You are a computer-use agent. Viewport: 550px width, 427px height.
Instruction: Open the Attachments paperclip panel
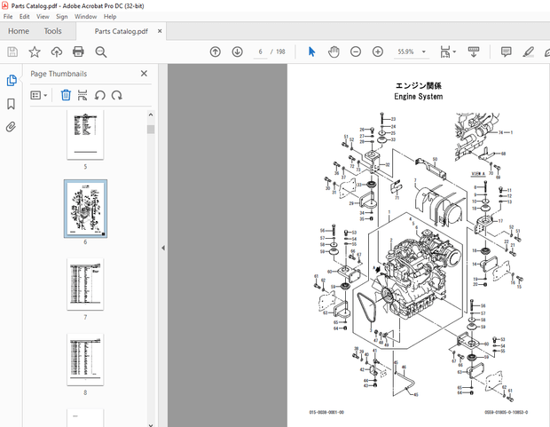[x=11, y=127]
